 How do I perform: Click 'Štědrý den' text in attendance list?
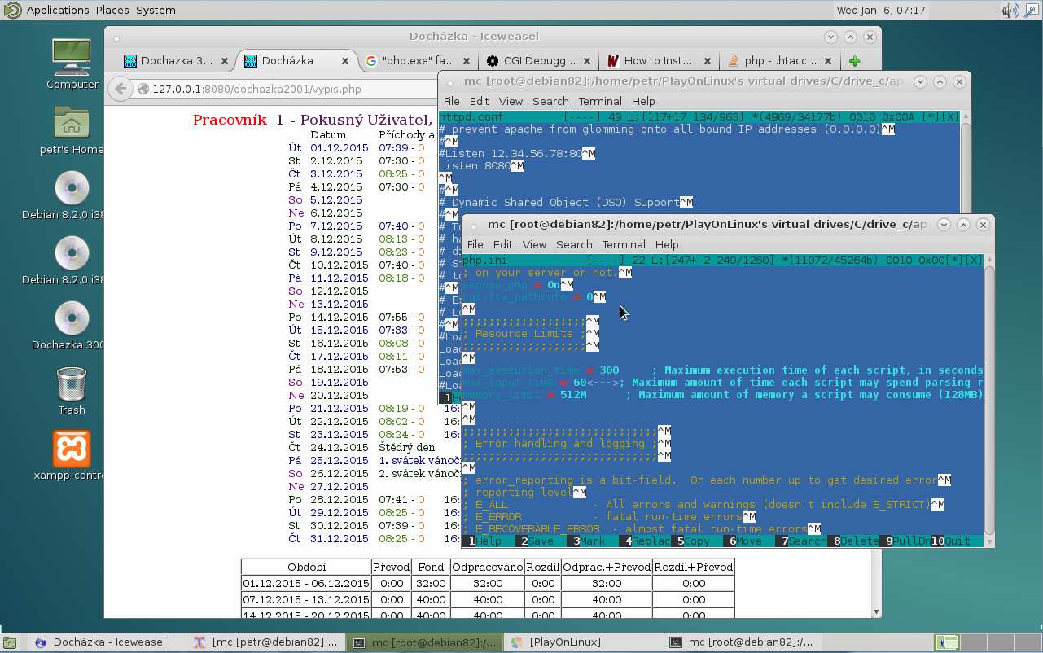[x=406, y=447]
